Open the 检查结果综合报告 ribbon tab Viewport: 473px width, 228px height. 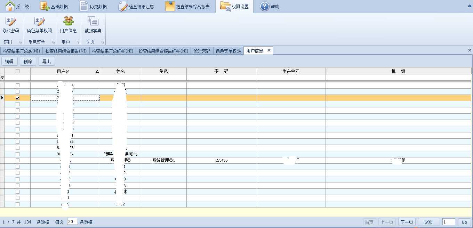tap(188, 6)
